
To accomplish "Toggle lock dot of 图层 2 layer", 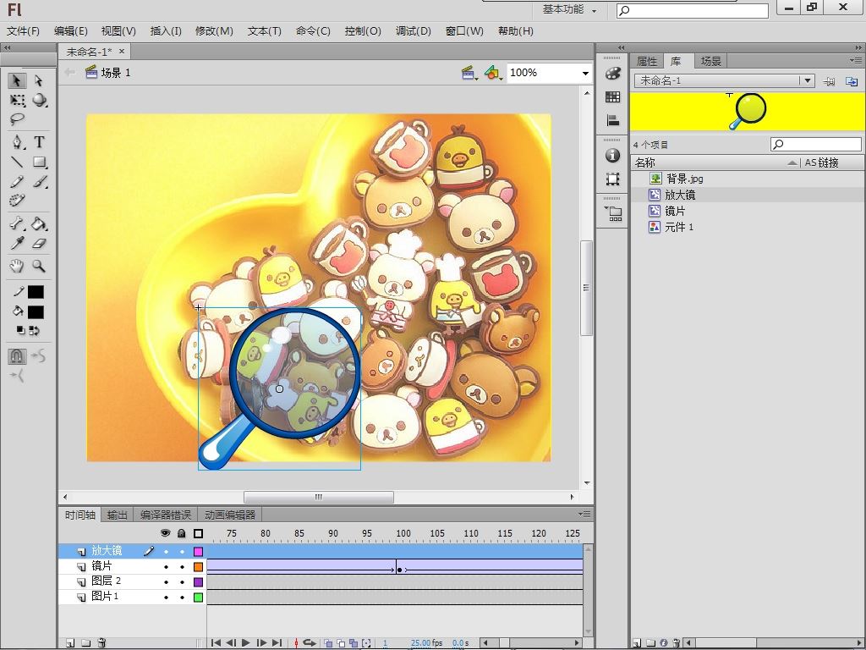I will pyautogui.click(x=182, y=582).
